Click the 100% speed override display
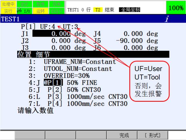This screenshot has height=140, width=186. click(x=176, y=8)
